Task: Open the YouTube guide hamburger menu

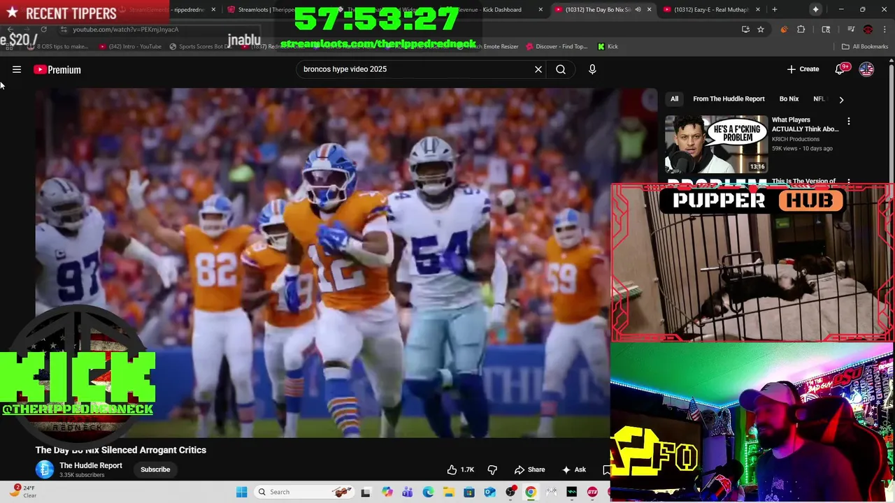Action: pos(17,69)
